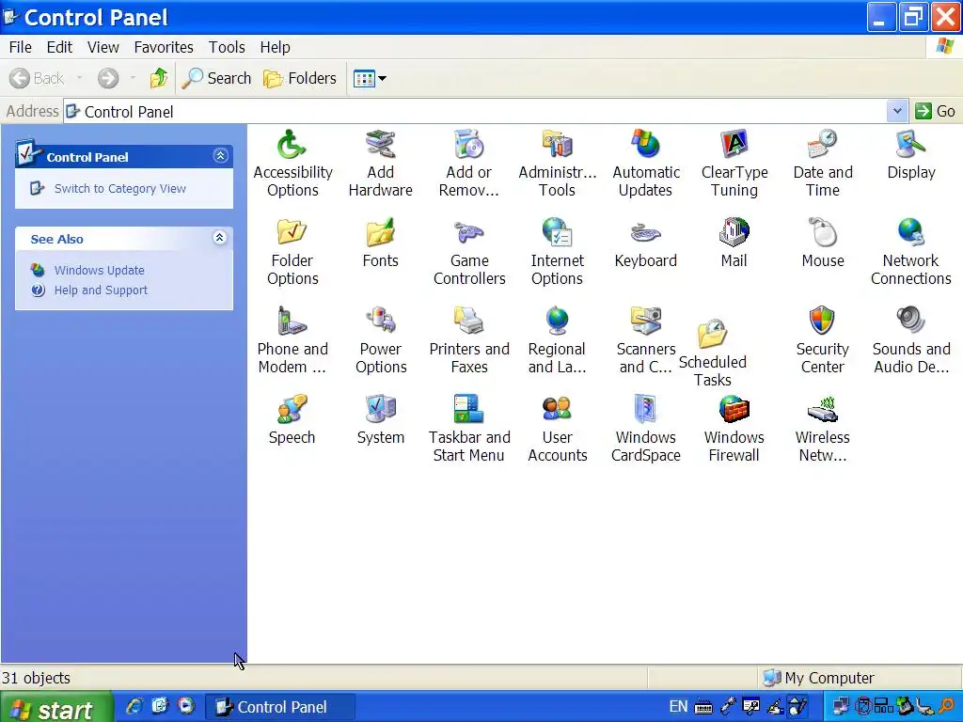Image resolution: width=963 pixels, height=722 pixels.
Task: Launch Internet Explorer from Quick Launch
Action: click(x=134, y=707)
